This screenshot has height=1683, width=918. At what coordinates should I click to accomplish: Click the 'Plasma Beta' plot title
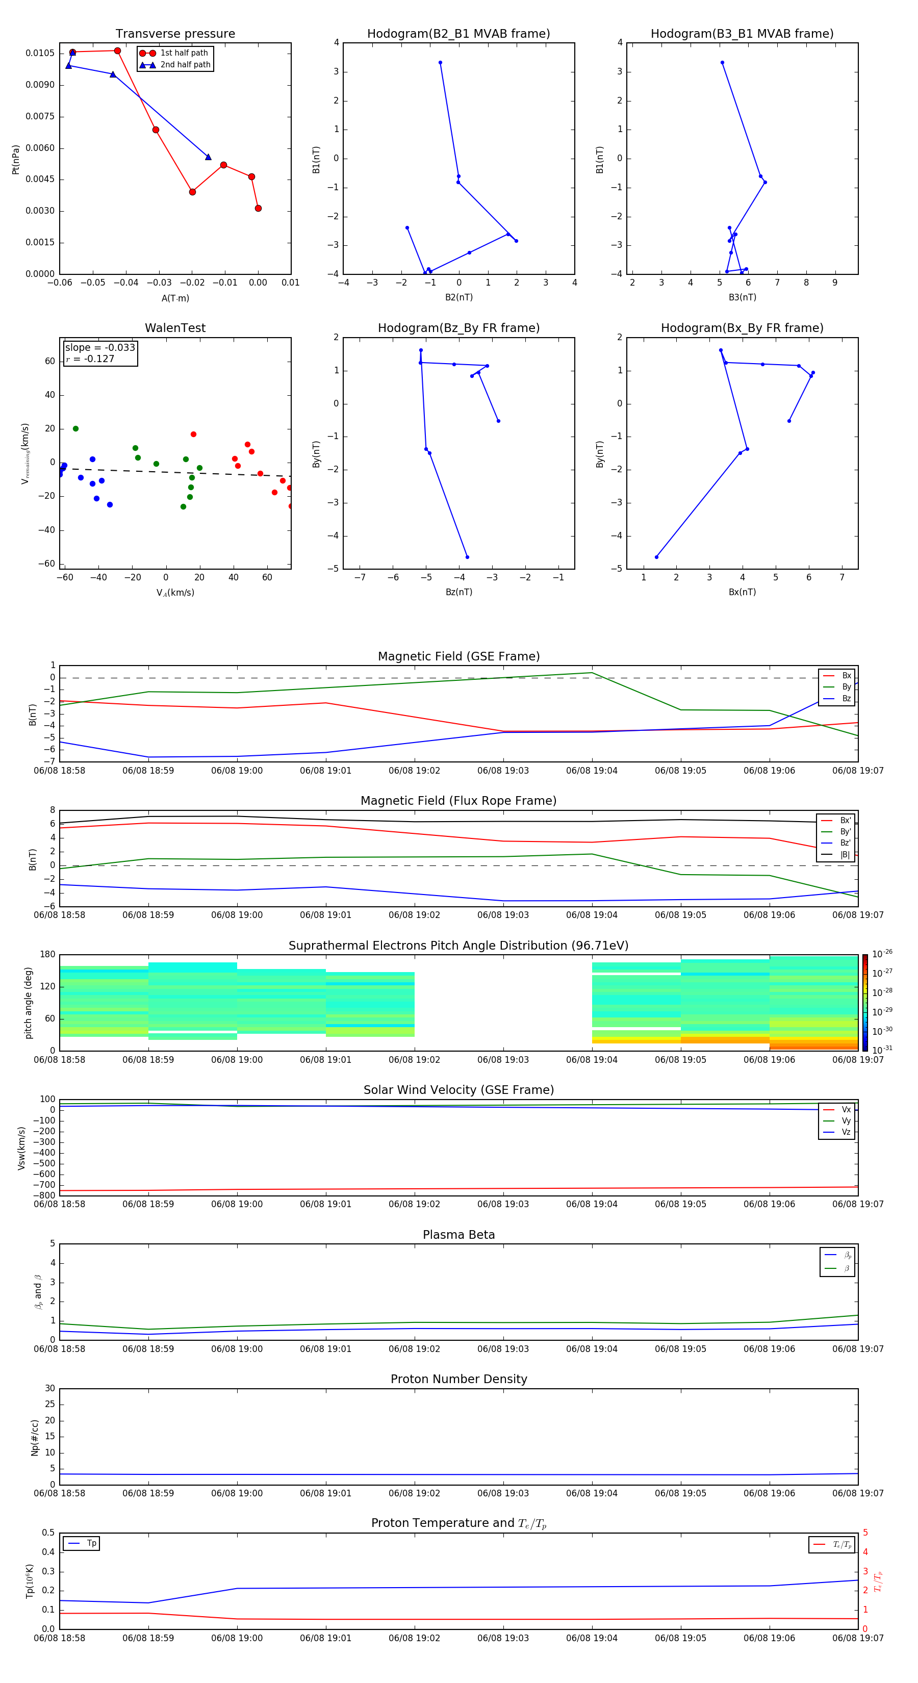point(458,1235)
